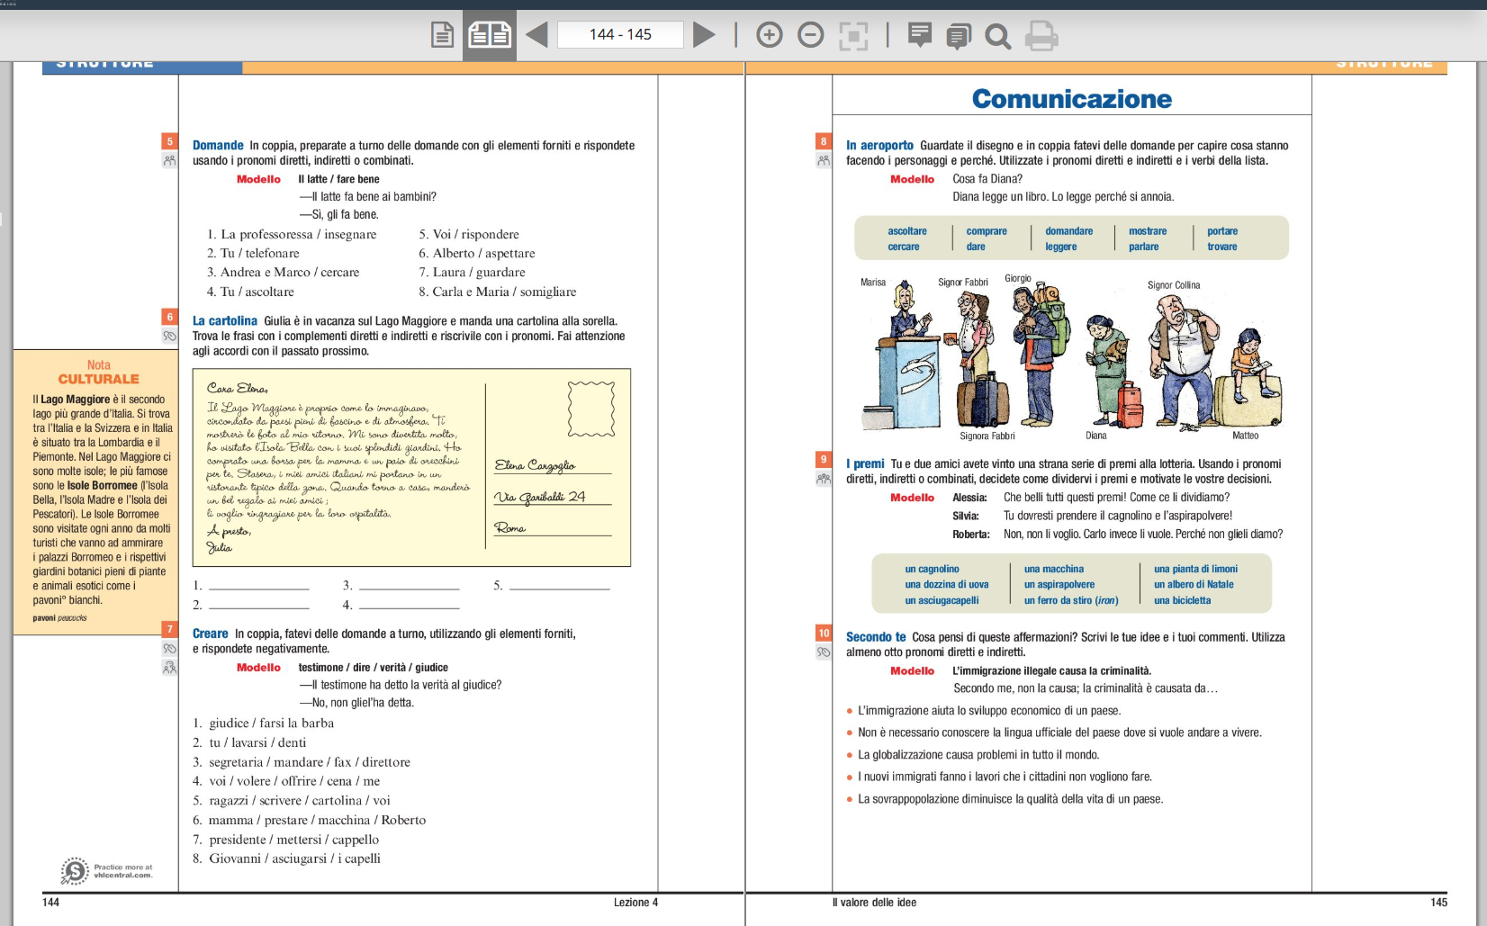Screen dimensions: 1487x926
Task: Click the pair-work icon beside activity 5
Action: [x=169, y=160]
